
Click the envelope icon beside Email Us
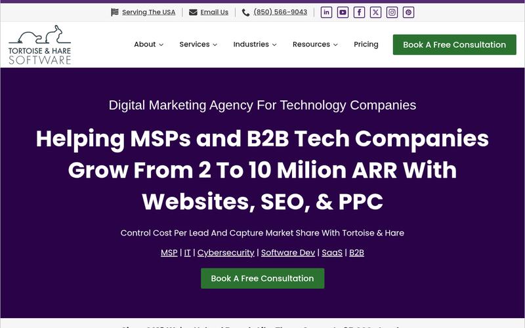(193, 12)
